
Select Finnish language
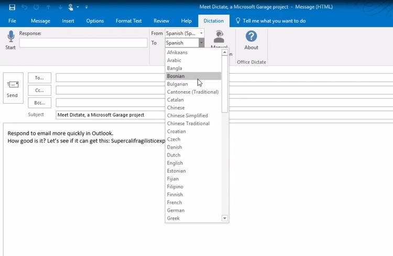[193, 194]
